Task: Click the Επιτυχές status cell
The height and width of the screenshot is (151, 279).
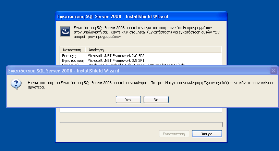Action: 69,56
